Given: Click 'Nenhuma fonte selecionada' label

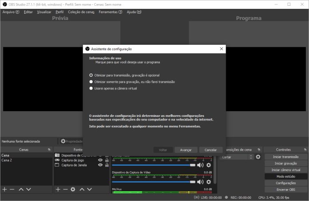Looking at the screenshot, I should [21, 141].
